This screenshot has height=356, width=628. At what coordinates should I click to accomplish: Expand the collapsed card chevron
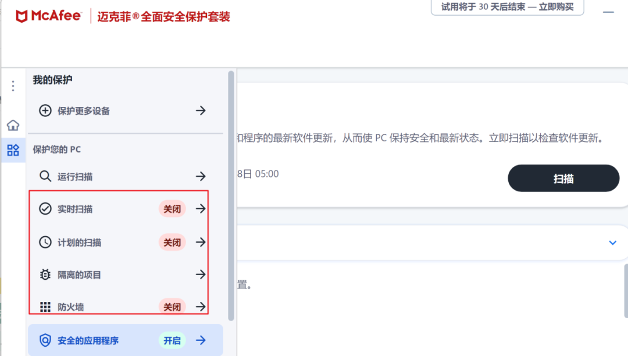tap(613, 243)
